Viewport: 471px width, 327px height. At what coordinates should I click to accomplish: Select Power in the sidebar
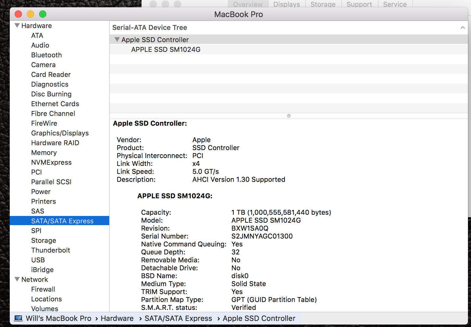coord(41,192)
